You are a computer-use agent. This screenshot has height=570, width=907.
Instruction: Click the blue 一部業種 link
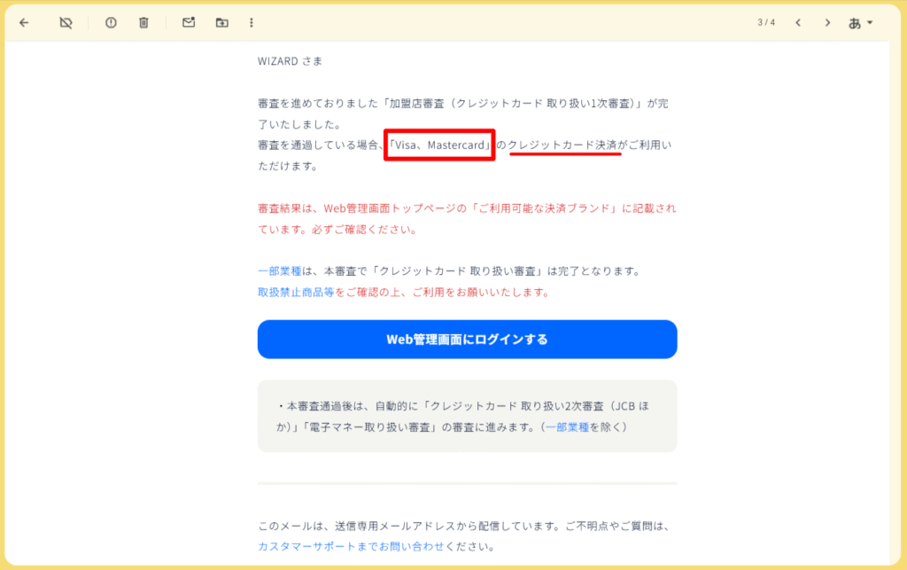coord(279,272)
